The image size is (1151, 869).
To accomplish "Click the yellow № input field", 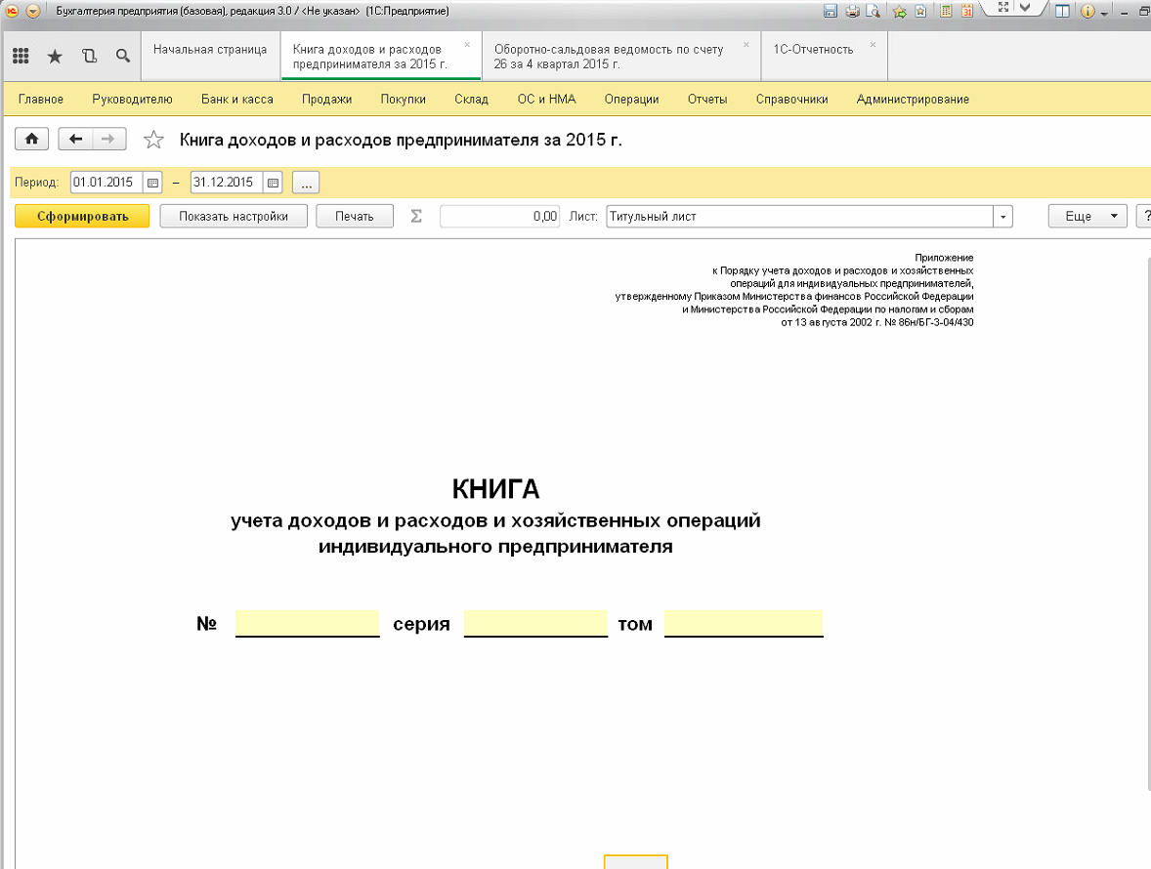I will pyautogui.click(x=307, y=623).
